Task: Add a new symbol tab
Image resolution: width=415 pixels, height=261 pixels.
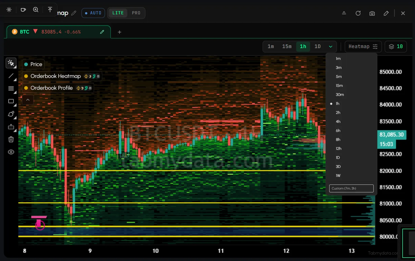Action: click(x=119, y=32)
